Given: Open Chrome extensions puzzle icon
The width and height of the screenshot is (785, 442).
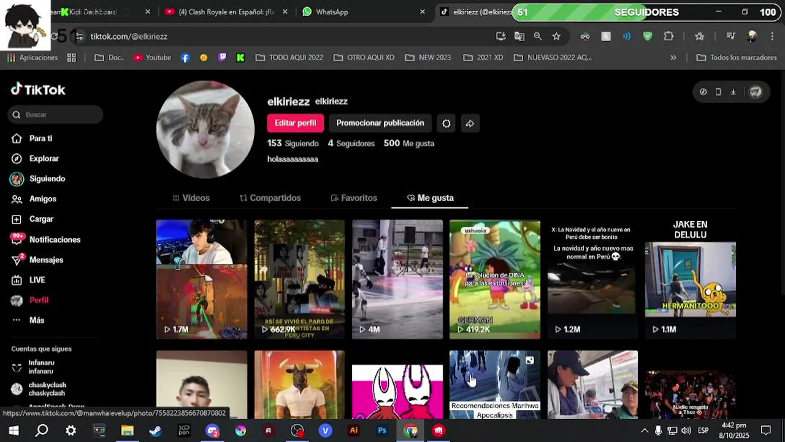Looking at the screenshot, I should (x=668, y=36).
